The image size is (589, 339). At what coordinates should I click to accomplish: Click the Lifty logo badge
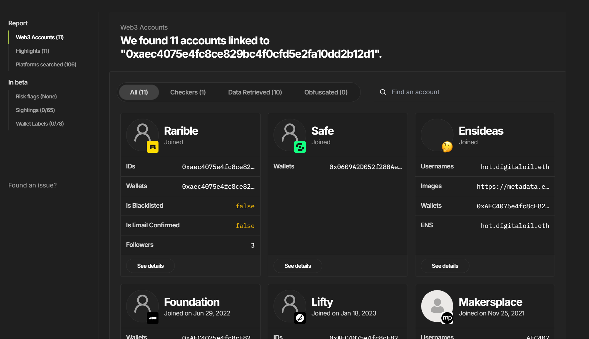coord(300,318)
